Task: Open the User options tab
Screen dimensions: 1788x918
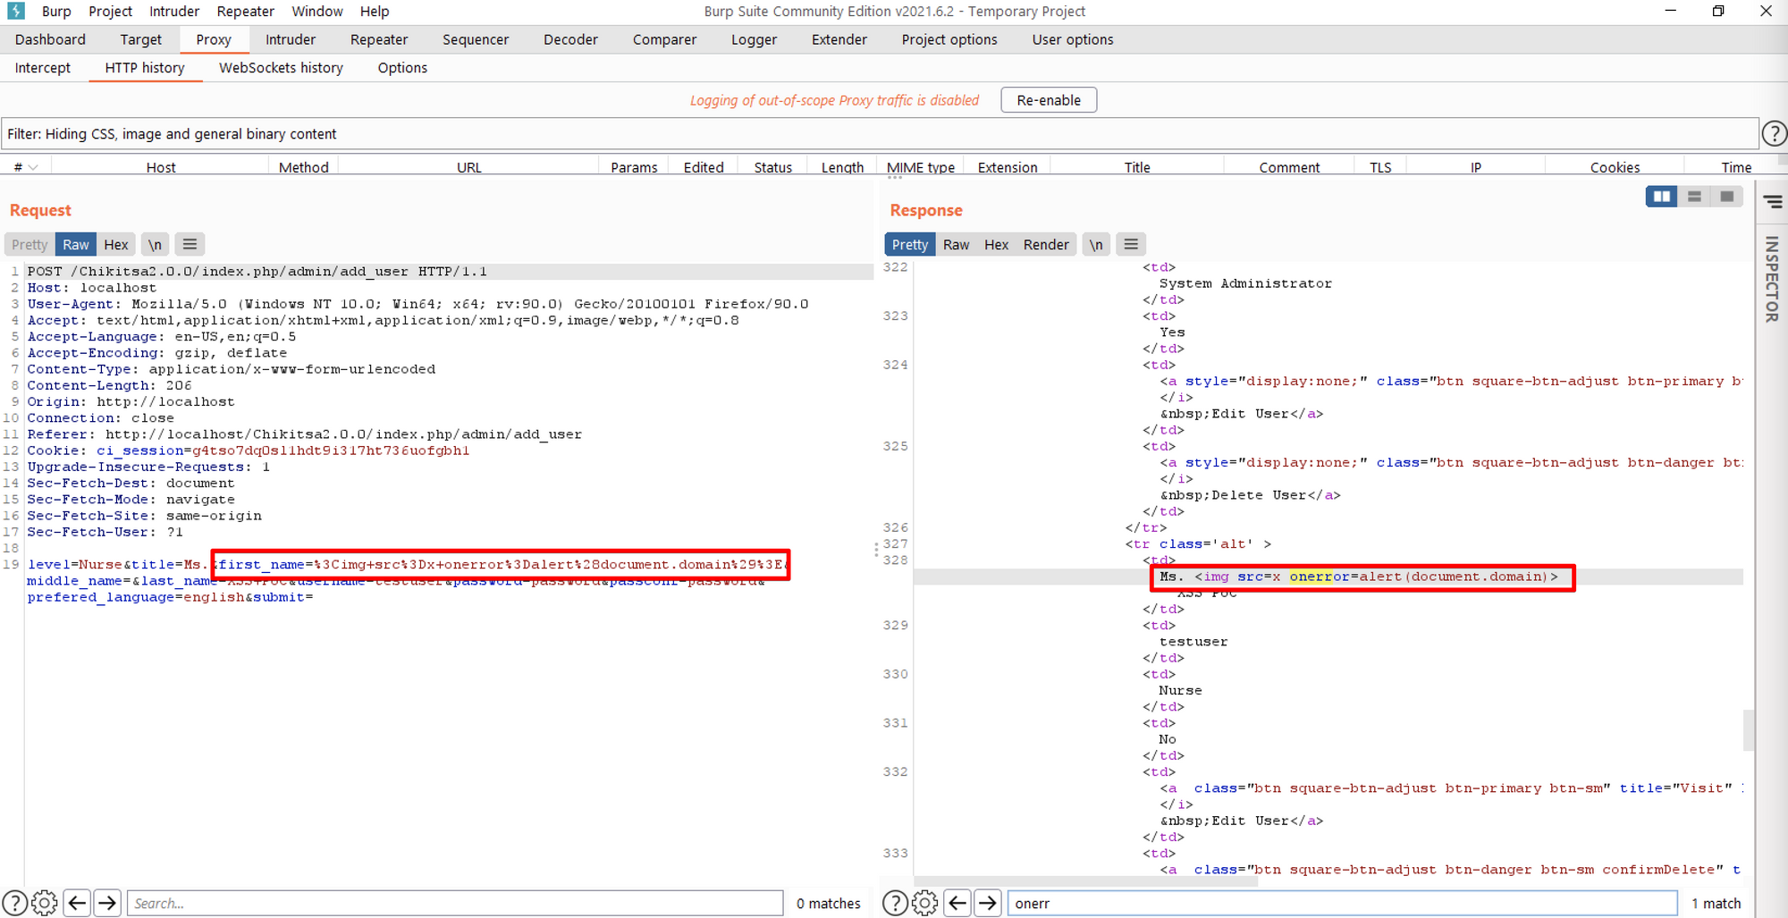Action: pos(1073,39)
